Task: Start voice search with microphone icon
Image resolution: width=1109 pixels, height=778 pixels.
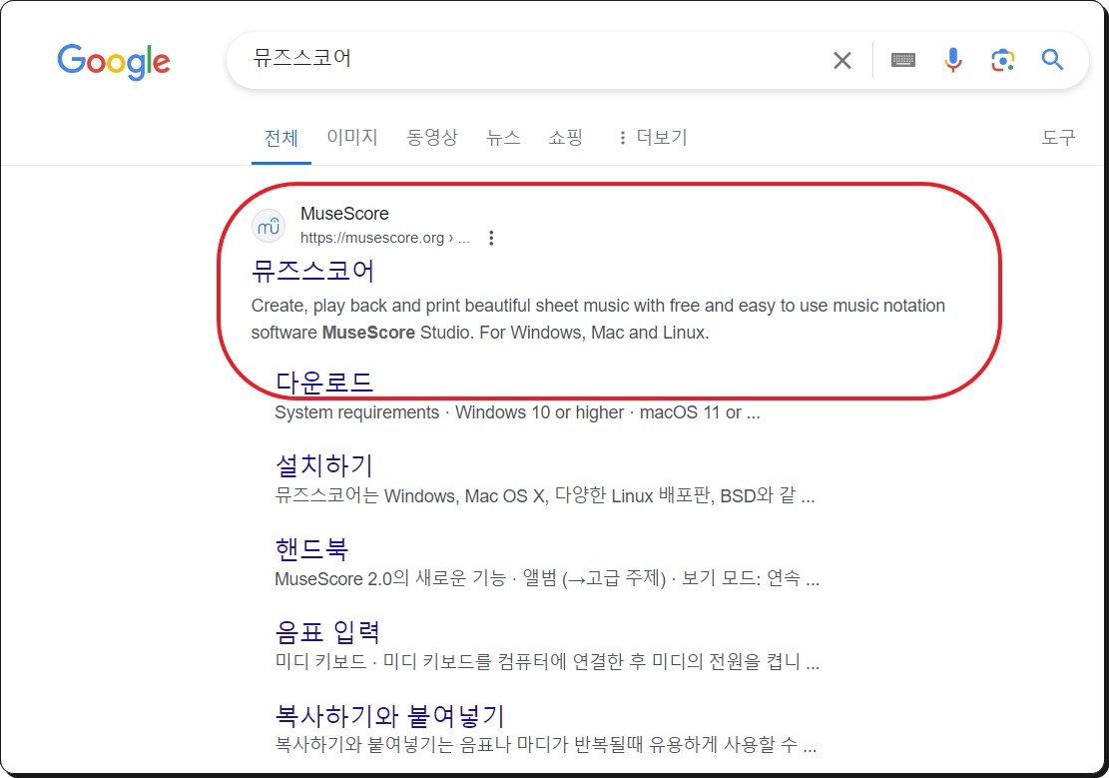Action: [952, 60]
